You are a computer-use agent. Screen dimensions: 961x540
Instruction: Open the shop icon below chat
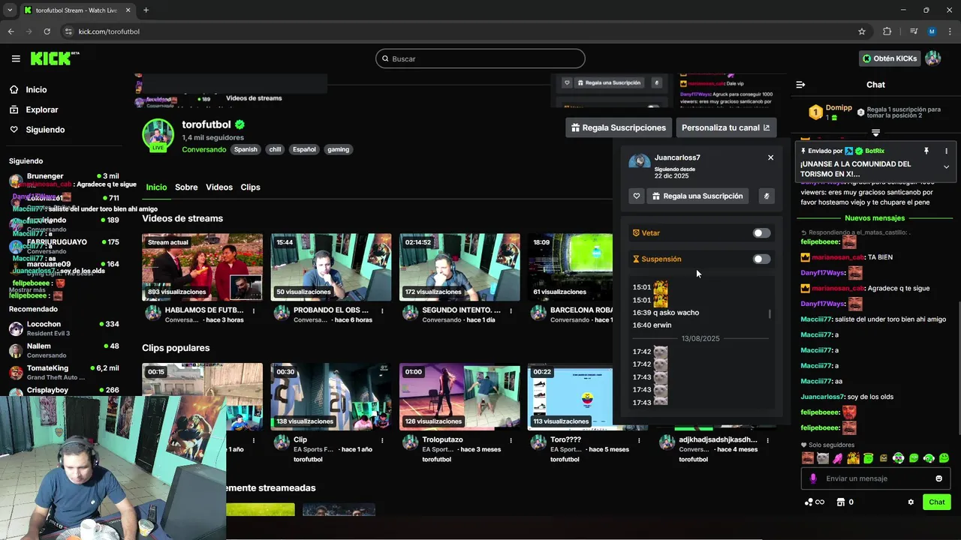click(841, 502)
